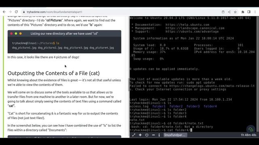Toggle the browser side panel icon
The width and height of the screenshot is (259, 145).
click(249, 12)
